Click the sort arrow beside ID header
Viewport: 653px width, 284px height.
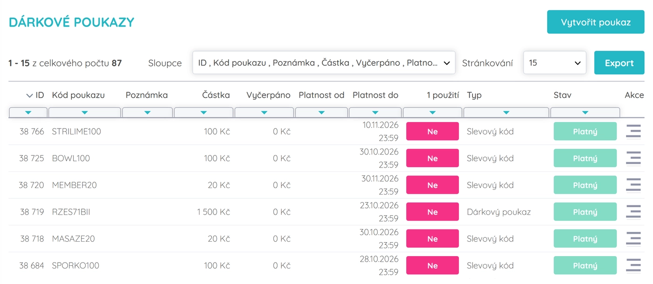[30, 95]
